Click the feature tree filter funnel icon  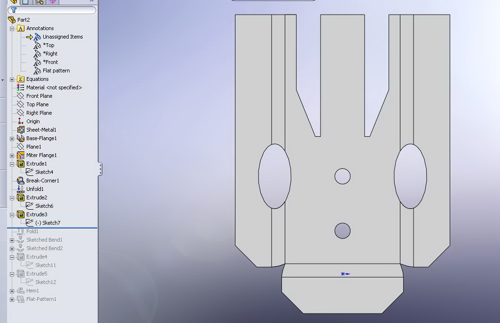point(14,10)
